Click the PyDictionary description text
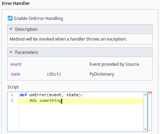160x134 pixels. pyautogui.click(x=102, y=74)
